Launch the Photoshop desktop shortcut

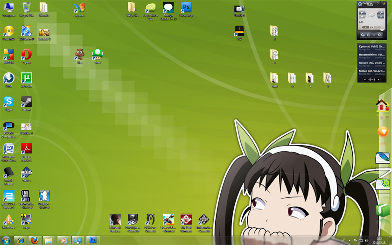186,10
